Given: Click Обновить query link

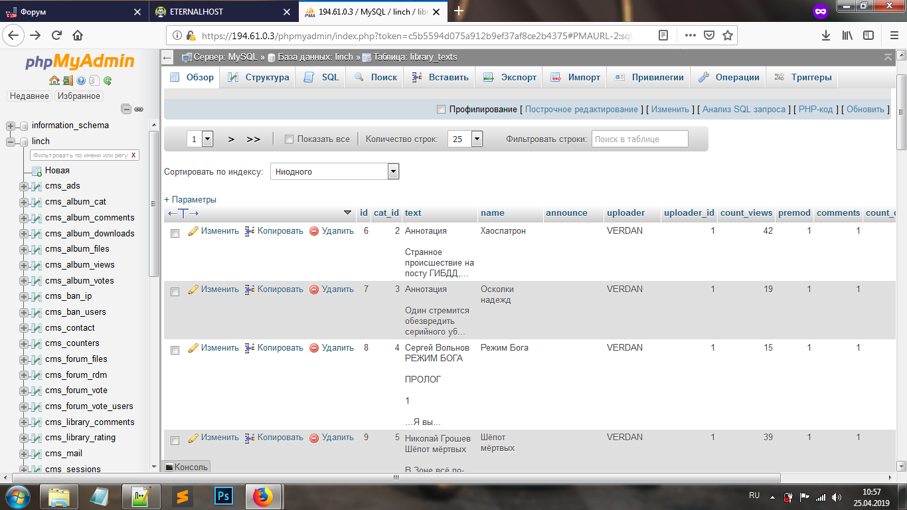Looking at the screenshot, I should pyautogui.click(x=866, y=110).
